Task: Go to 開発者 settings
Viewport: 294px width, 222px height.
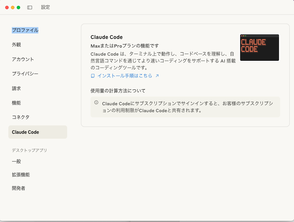Action: coord(18,188)
